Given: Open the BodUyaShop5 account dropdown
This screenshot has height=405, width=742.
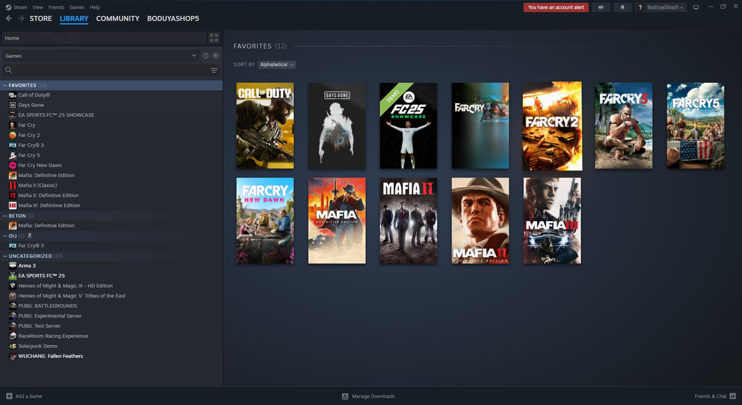Looking at the screenshot, I should (x=665, y=8).
